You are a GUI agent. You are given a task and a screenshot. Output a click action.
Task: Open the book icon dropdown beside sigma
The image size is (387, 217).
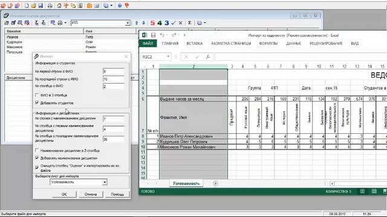[x=204, y=23]
